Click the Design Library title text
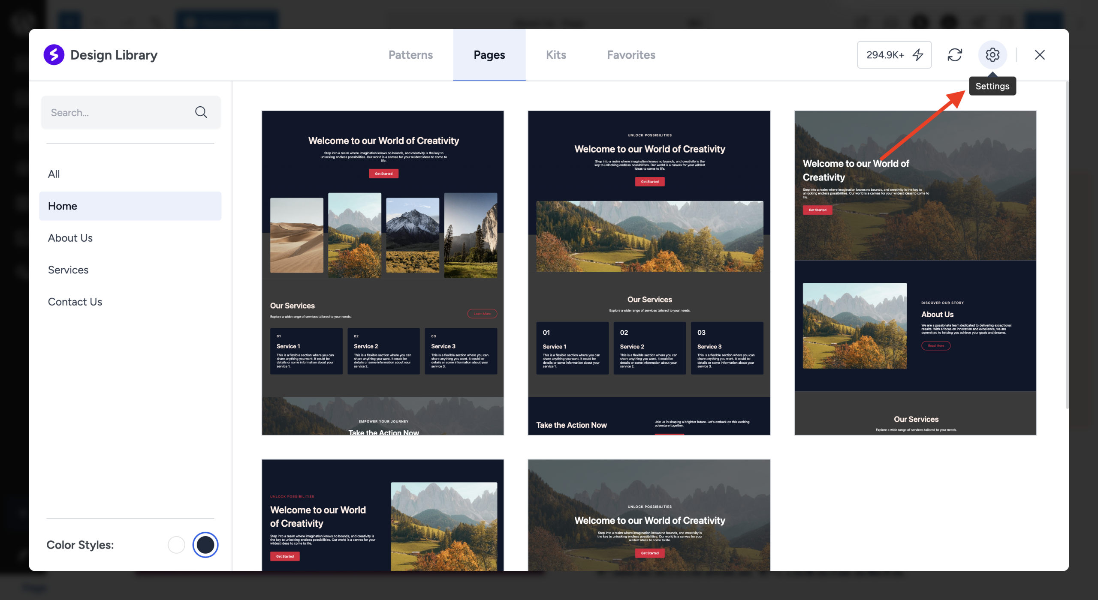1098x600 pixels. (x=114, y=55)
